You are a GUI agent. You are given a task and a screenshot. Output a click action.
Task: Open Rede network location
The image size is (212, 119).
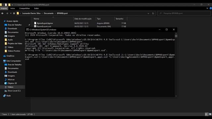(x=8, y=96)
